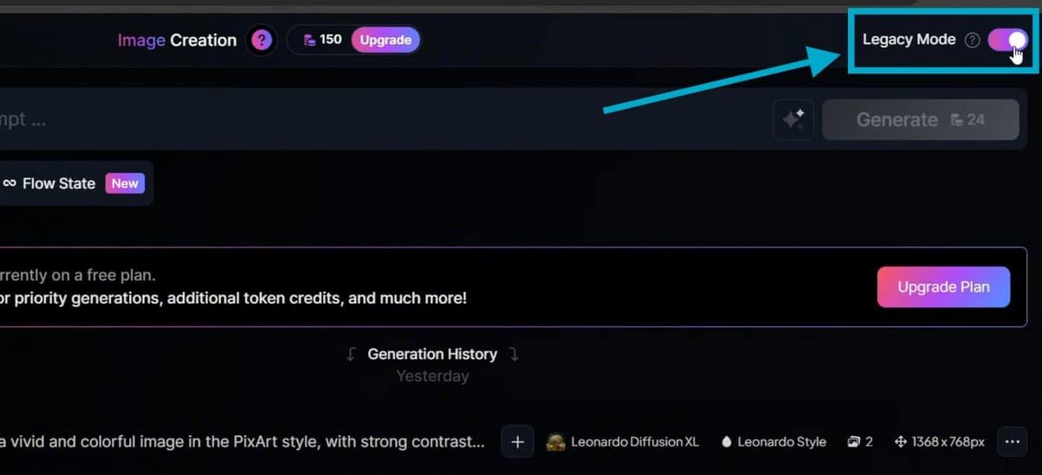Click the plus icon beside the PixArt prompt
The height and width of the screenshot is (475, 1042).
click(x=517, y=442)
